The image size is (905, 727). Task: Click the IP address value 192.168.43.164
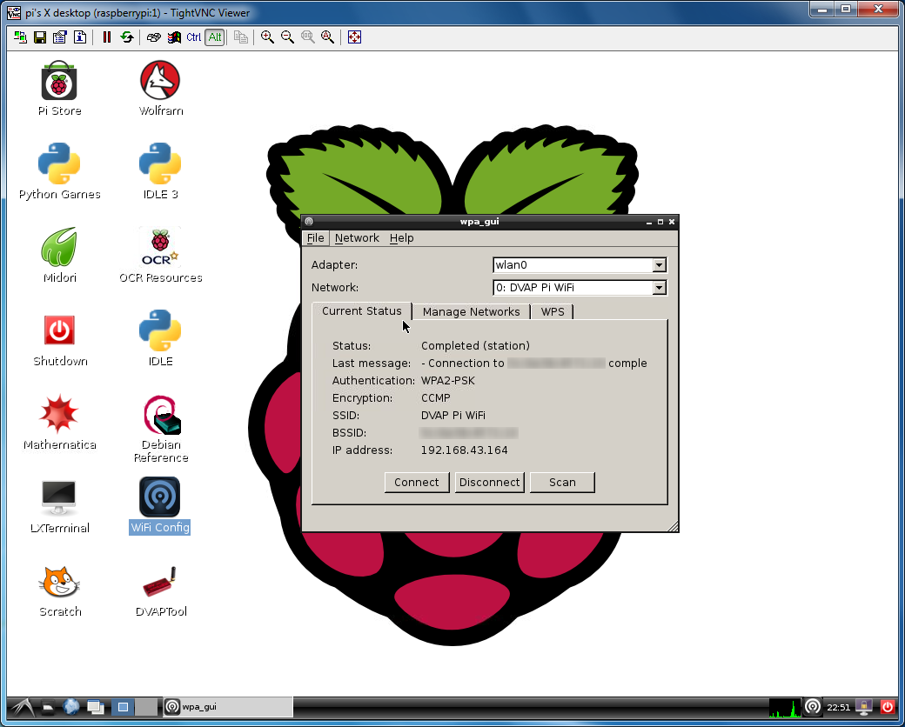point(465,450)
